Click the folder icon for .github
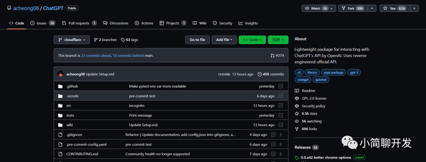The image size is (426, 162). point(60,86)
